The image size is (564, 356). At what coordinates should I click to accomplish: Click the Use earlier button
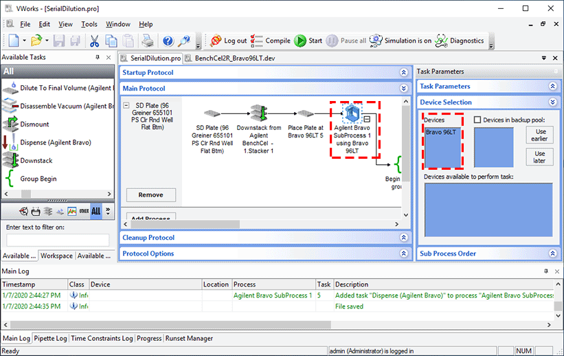pyautogui.click(x=539, y=135)
